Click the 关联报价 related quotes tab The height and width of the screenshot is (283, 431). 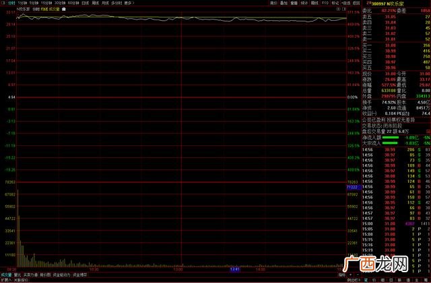21,280
